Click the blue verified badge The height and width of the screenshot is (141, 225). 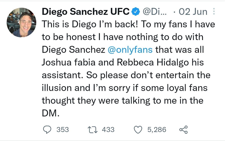click(135, 12)
